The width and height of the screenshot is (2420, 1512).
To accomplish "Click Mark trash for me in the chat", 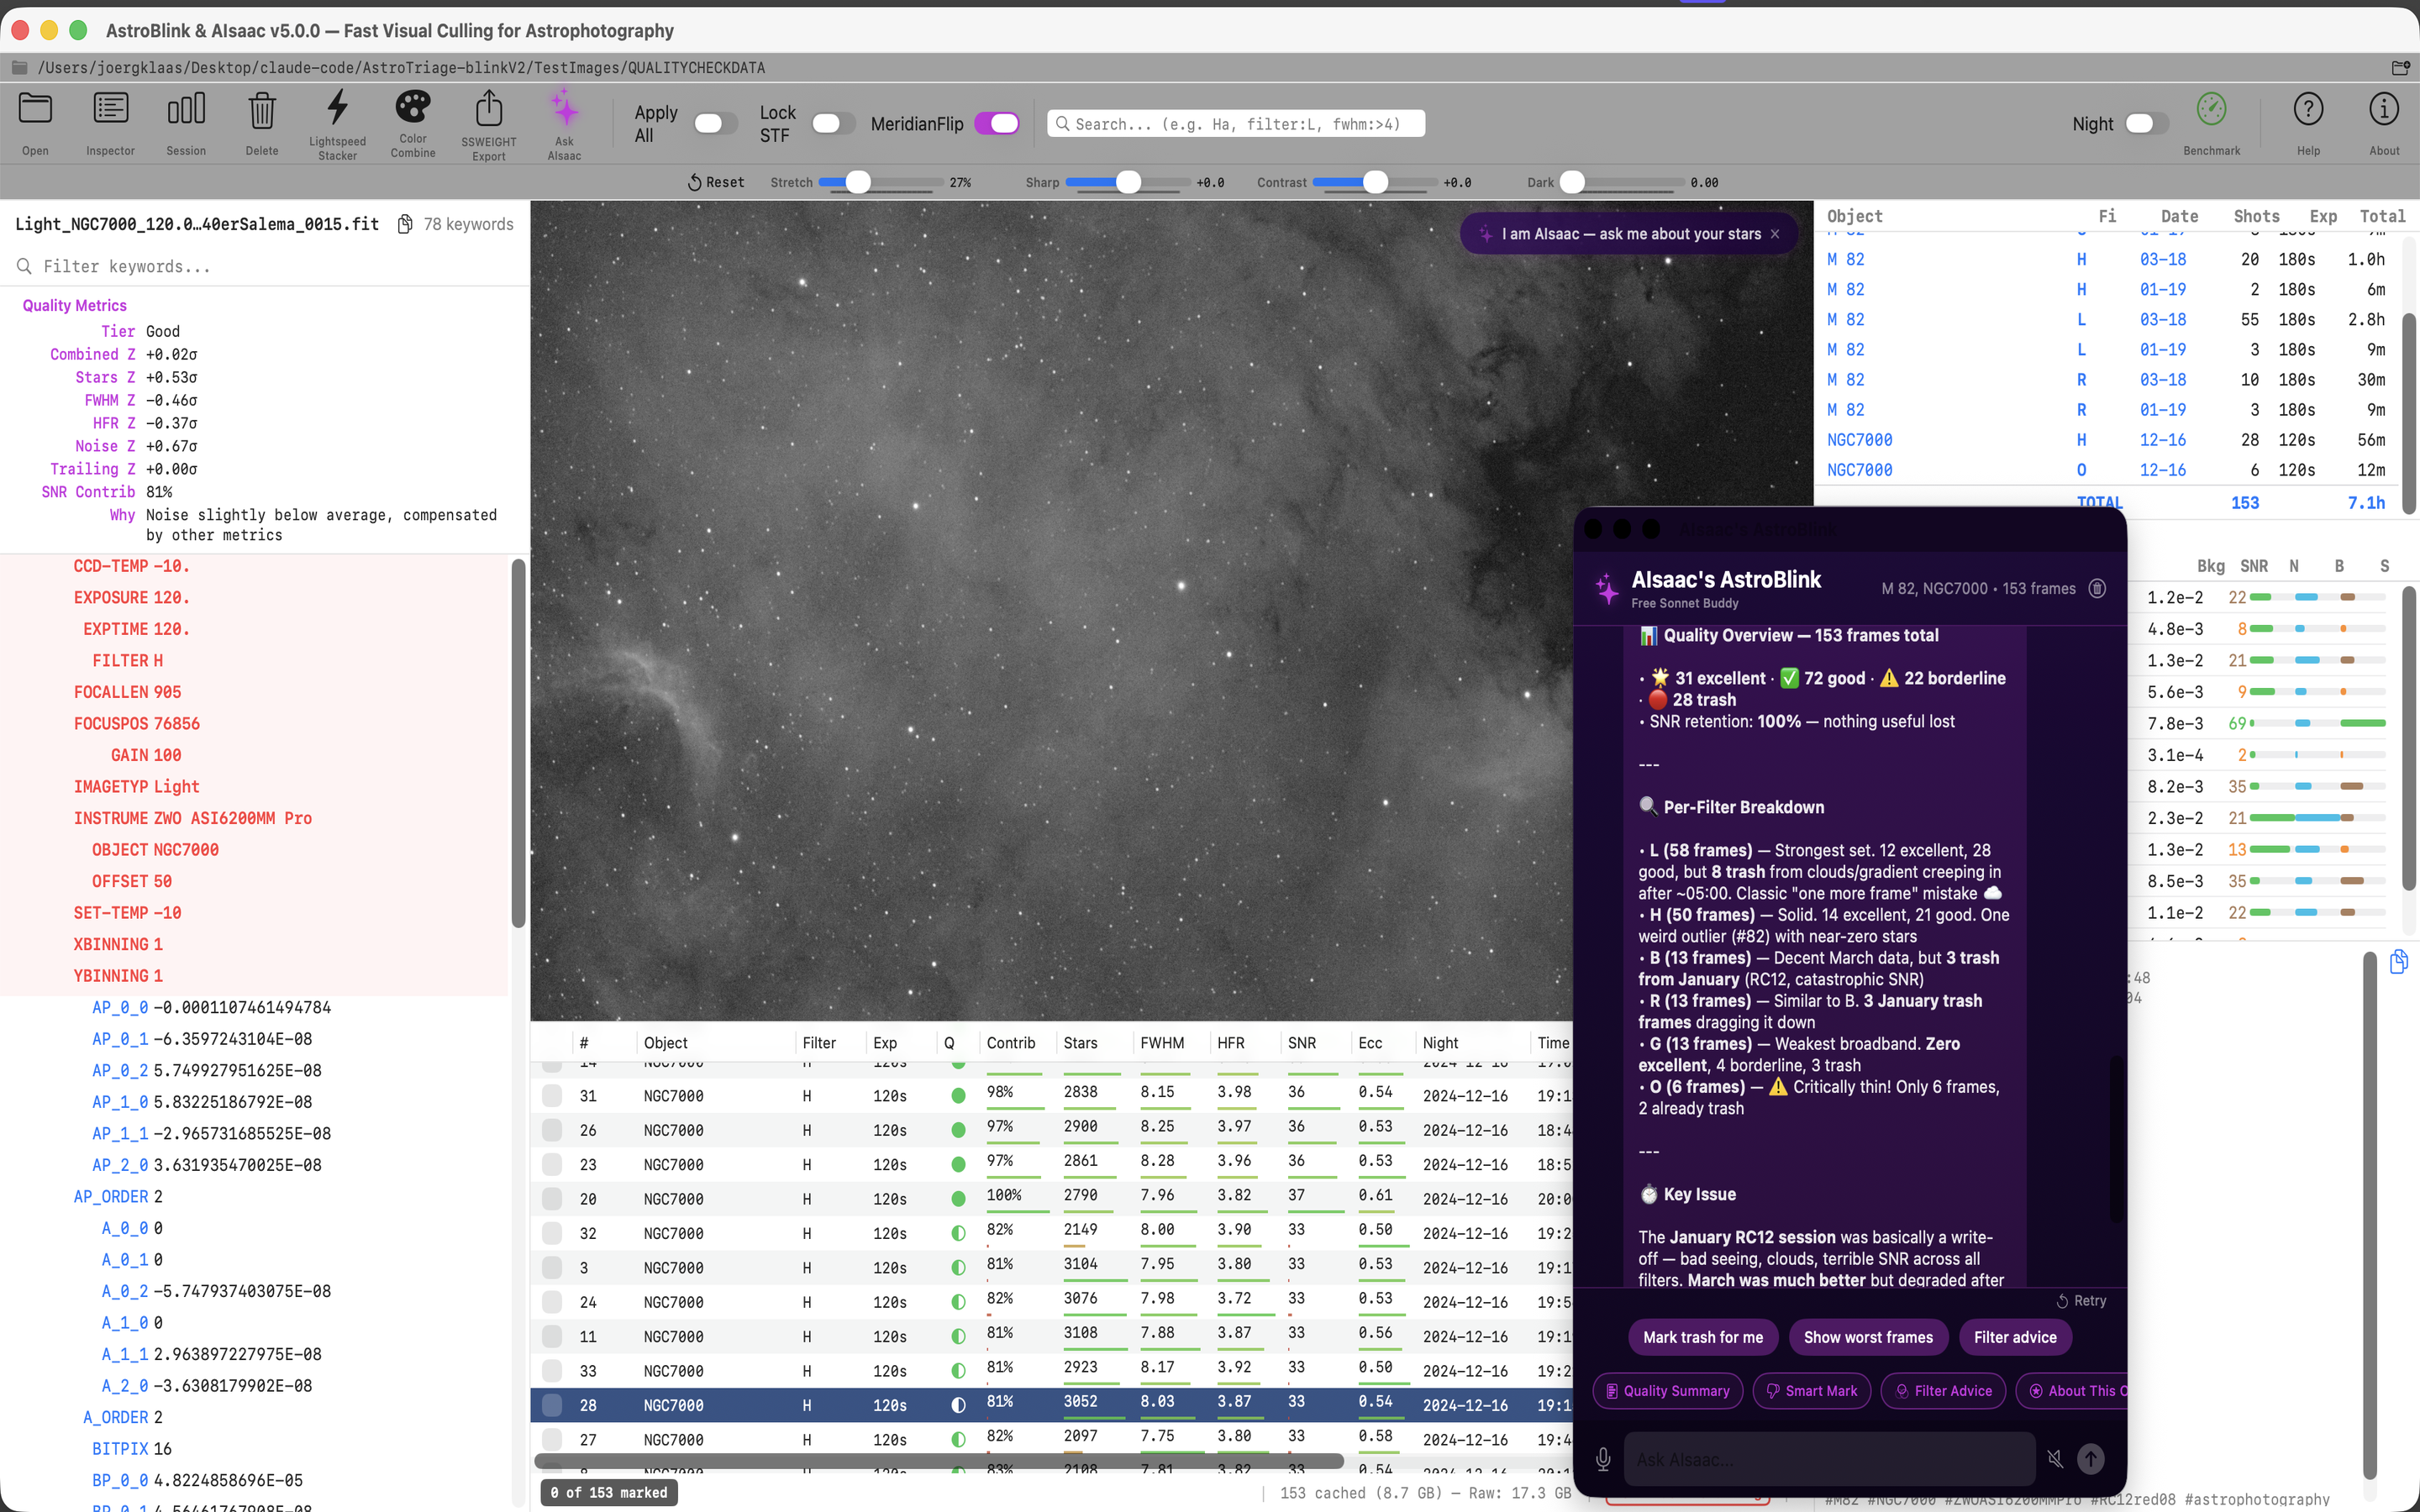I will 1703,1337.
